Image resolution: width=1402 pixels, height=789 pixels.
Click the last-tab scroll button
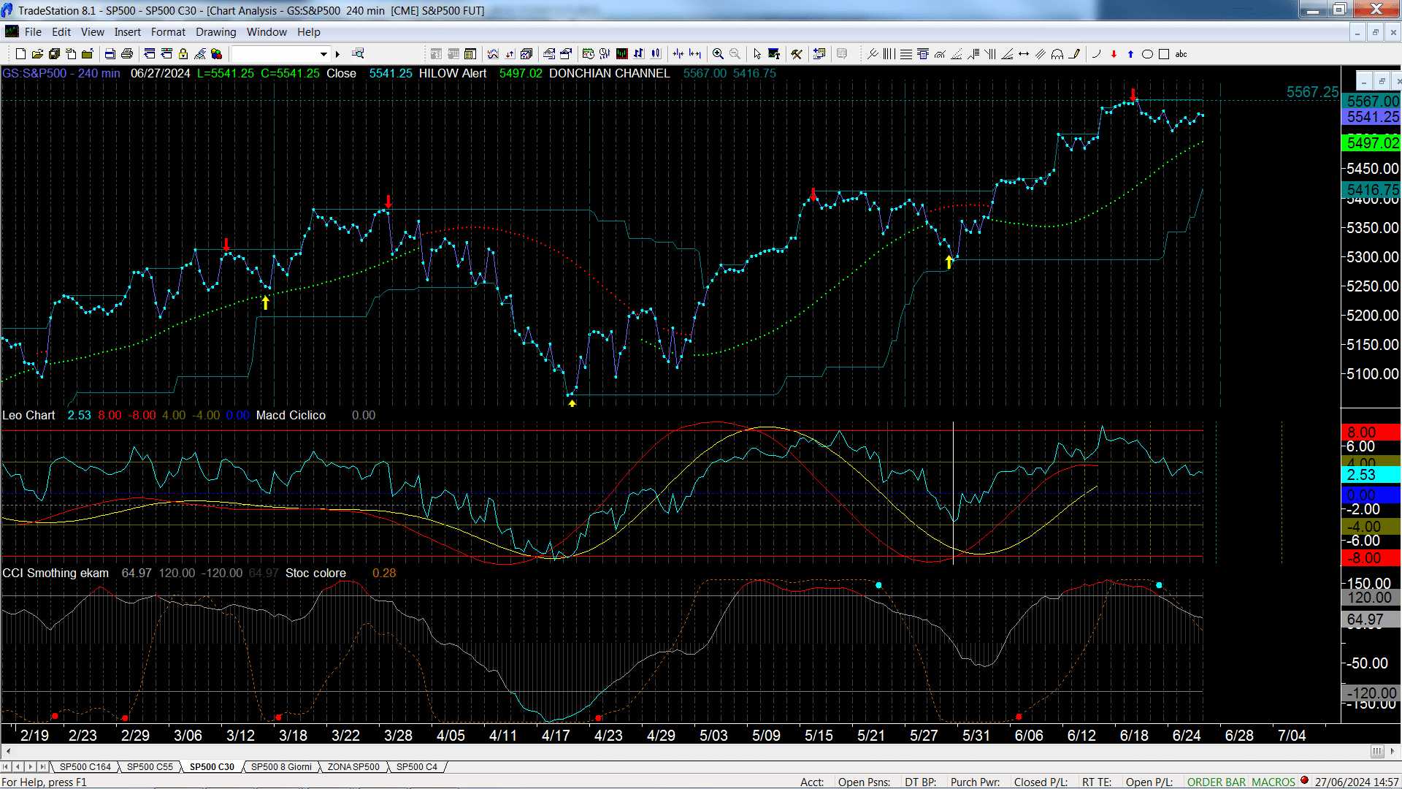click(43, 767)
